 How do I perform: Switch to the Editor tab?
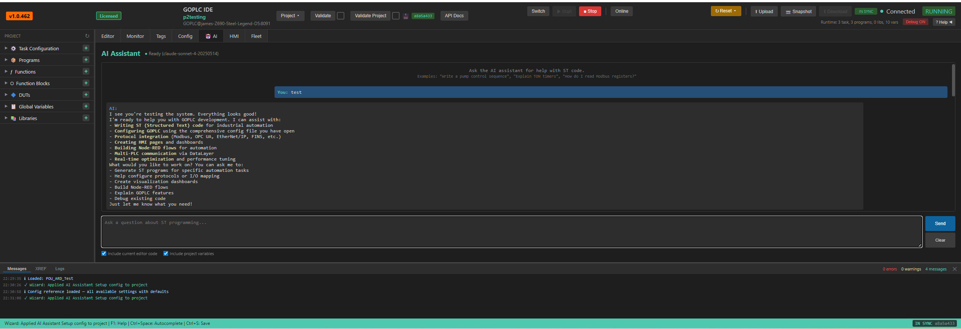click(x=108, y=36)
